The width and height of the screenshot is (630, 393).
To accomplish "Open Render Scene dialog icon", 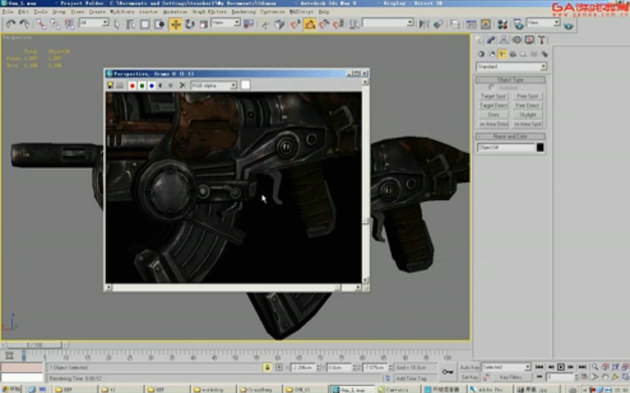I will click(x=518, y=24).
